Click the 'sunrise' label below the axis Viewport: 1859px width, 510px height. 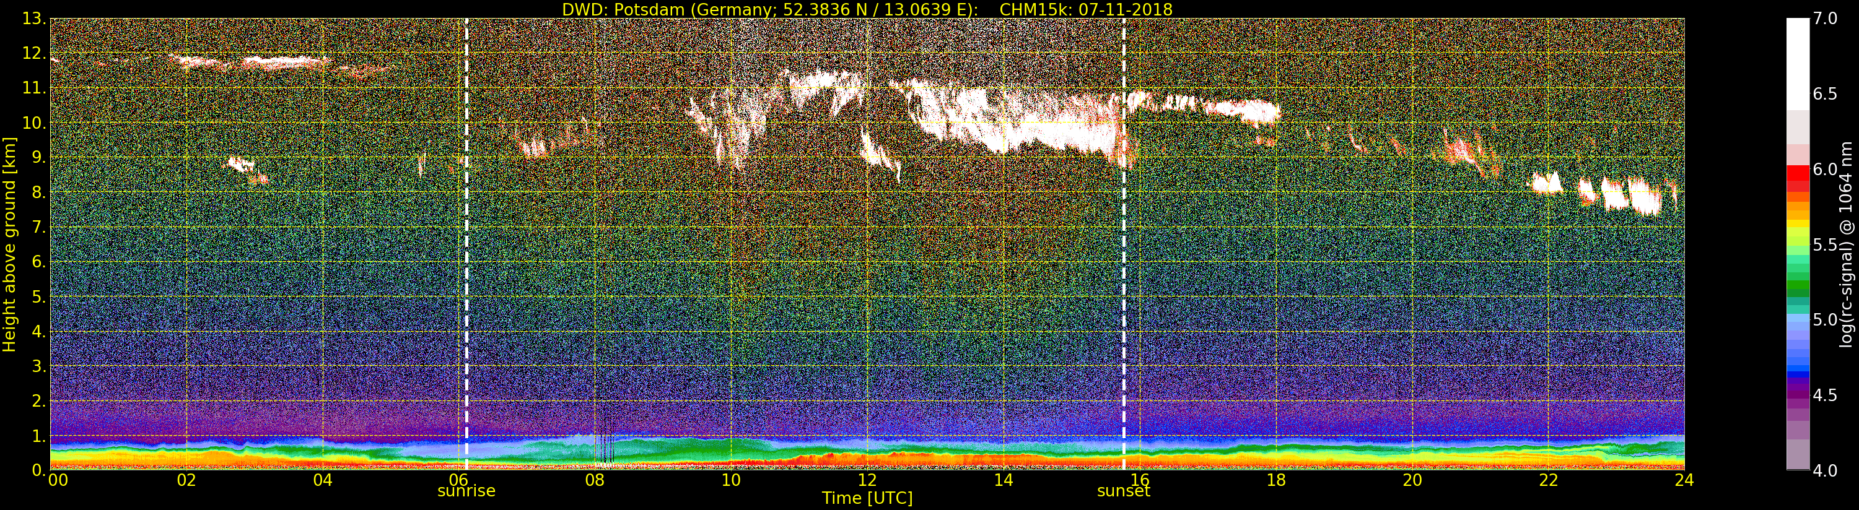tap(466, 491)
